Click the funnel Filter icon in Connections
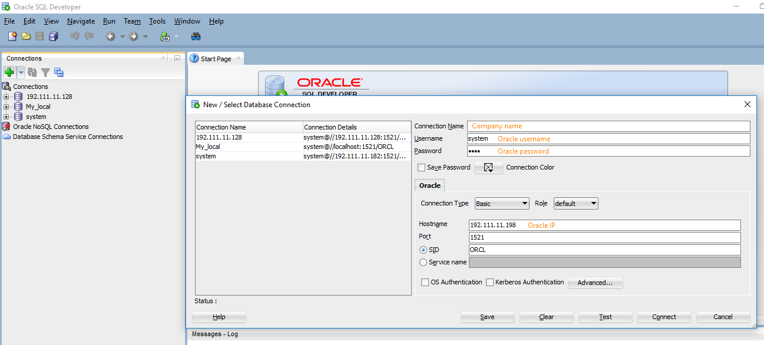 coord(45,72)
